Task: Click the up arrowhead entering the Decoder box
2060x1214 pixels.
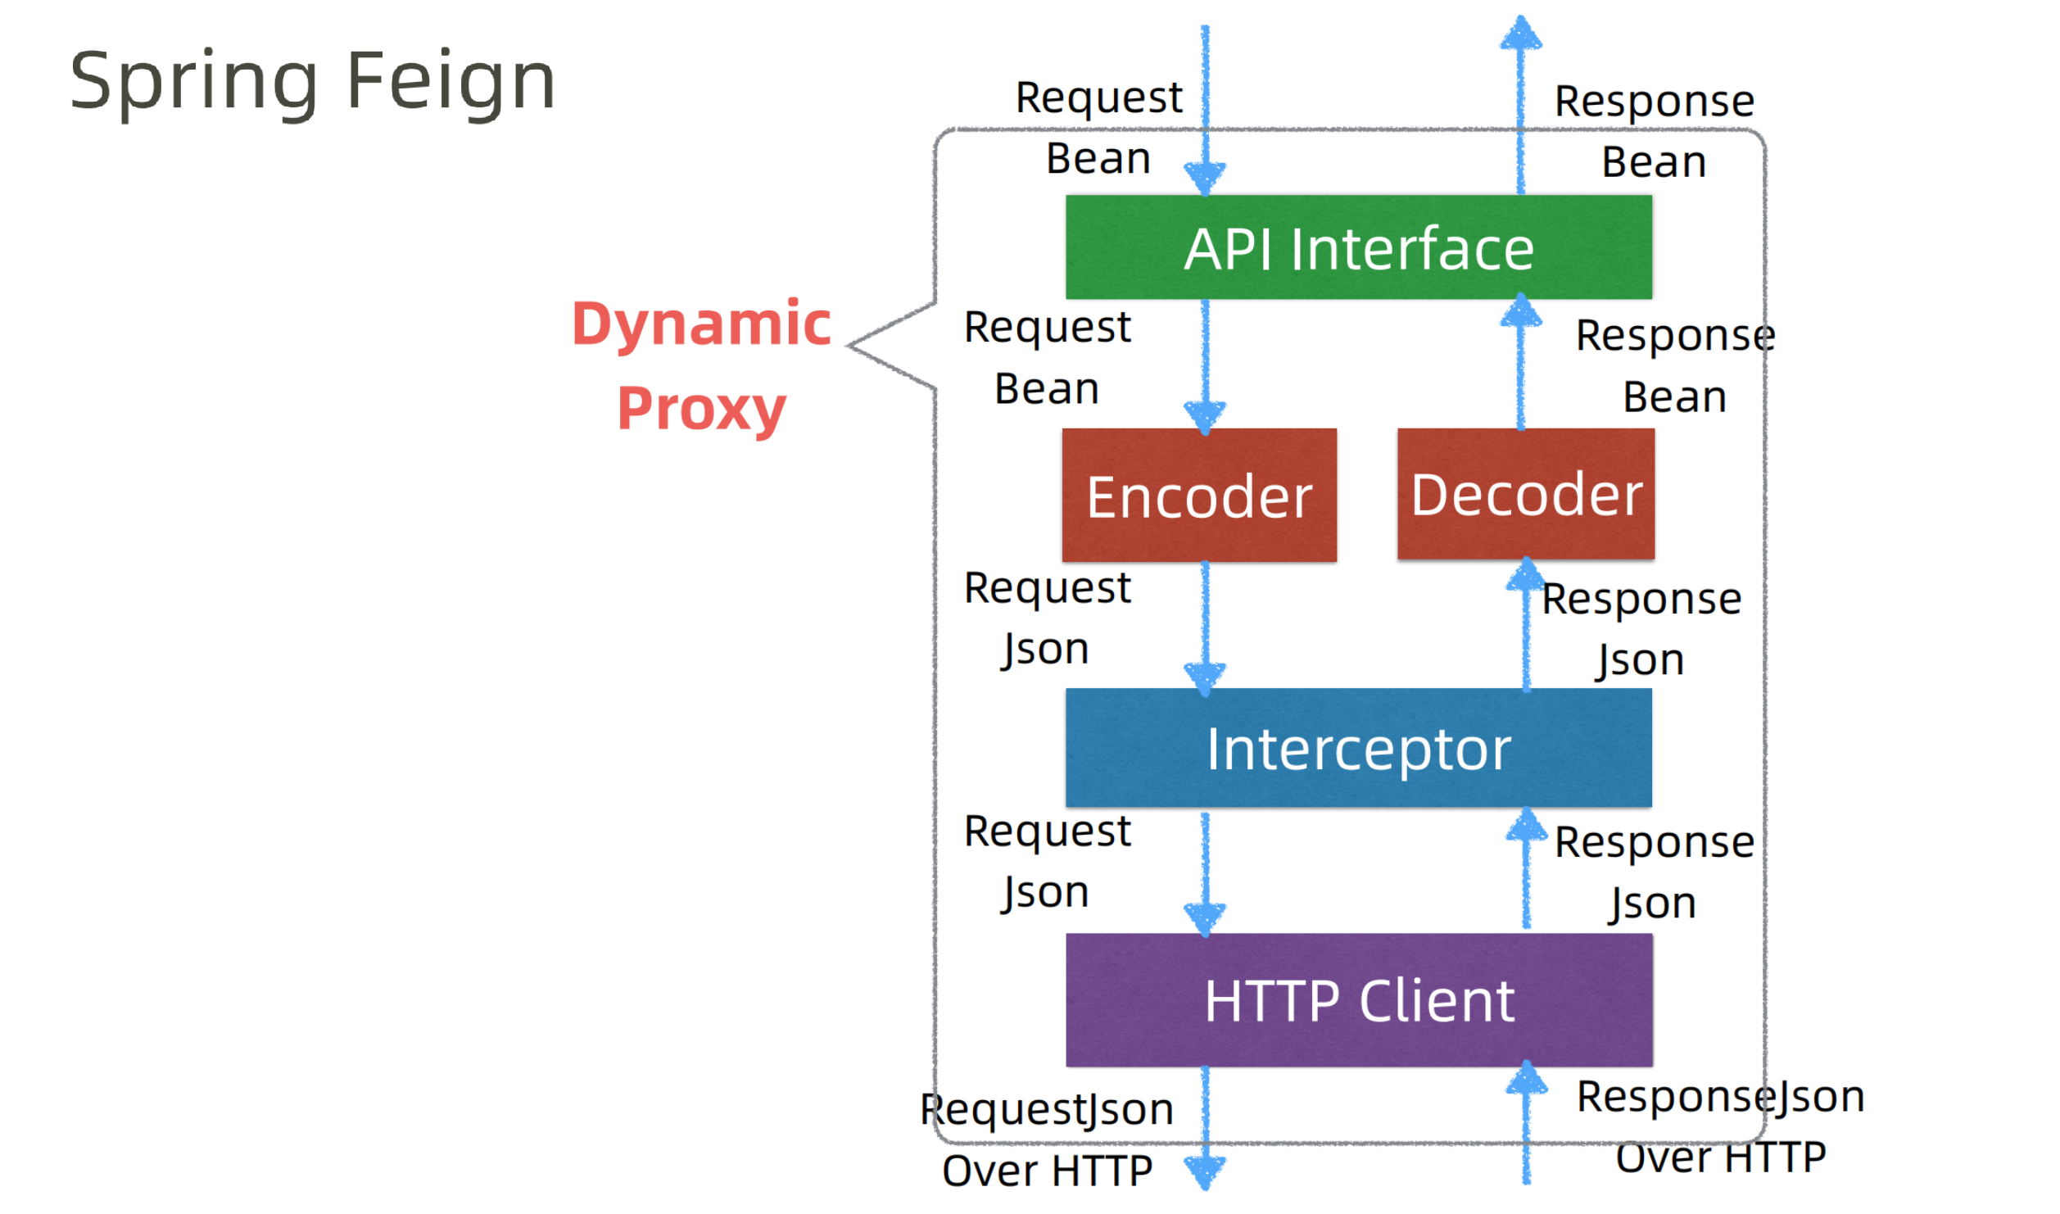Action: pos(1525,576)
